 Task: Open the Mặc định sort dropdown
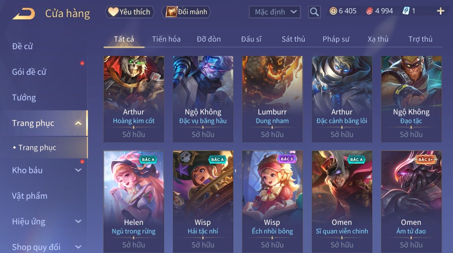(275, 12)
